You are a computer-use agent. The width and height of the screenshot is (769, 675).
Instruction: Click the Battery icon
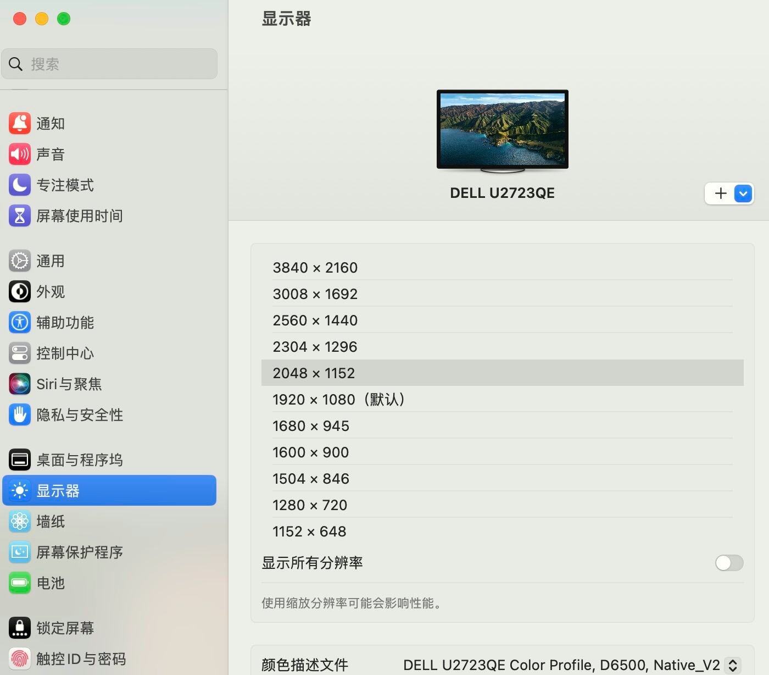pyautogui.click(x=20, y=583)
